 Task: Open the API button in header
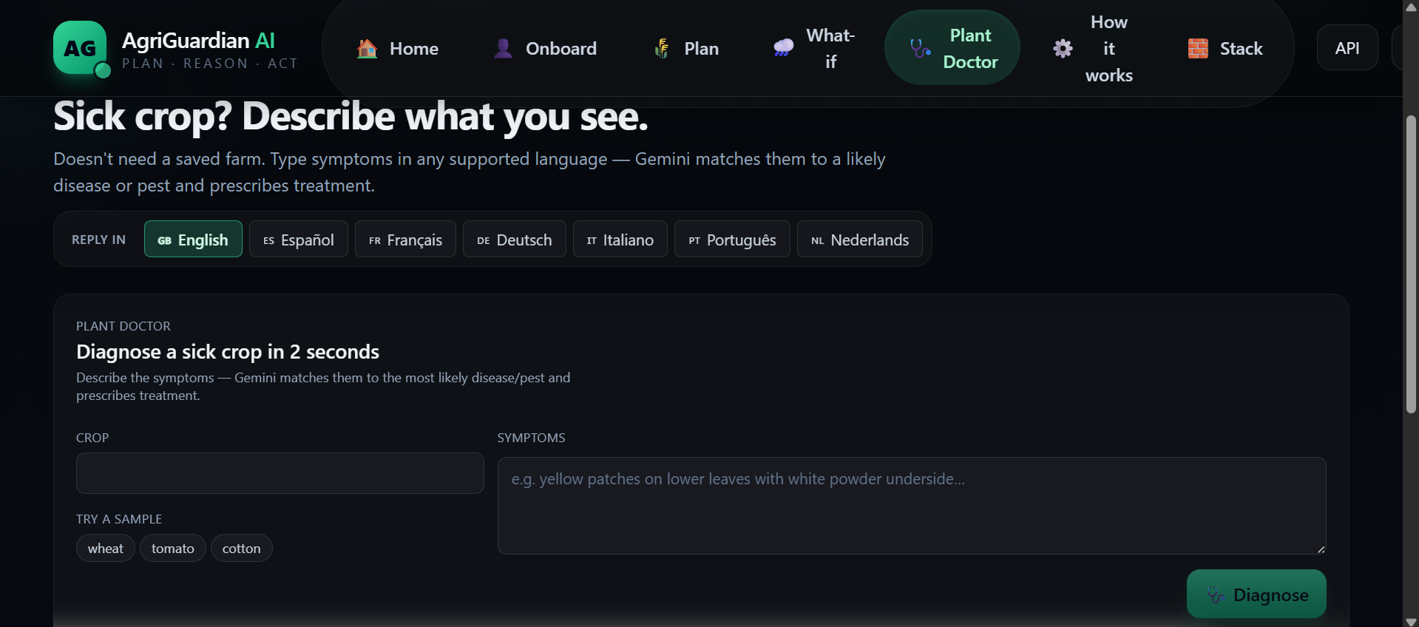tap(1347, 48)
